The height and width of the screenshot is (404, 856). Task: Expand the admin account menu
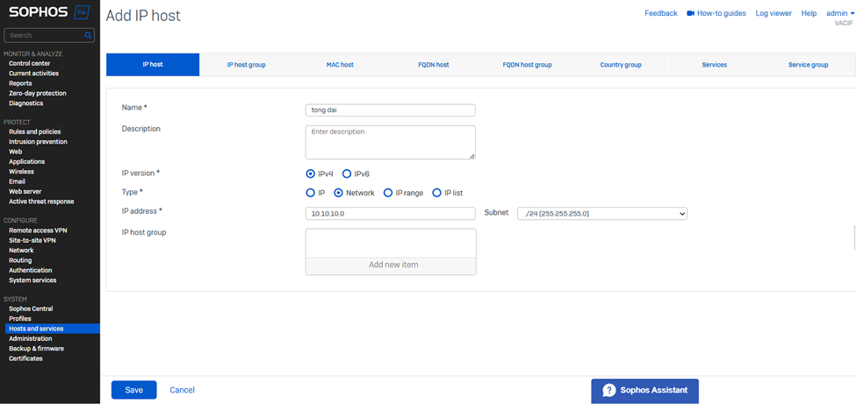pos(839,14)
